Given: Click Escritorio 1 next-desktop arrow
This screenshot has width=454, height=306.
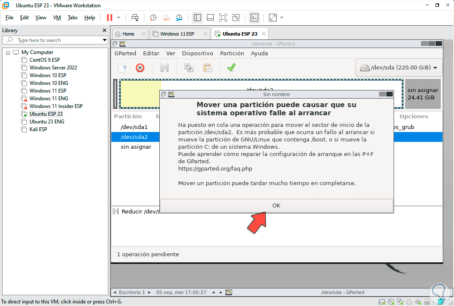Looking at the screenshot, I should (149, 292).
